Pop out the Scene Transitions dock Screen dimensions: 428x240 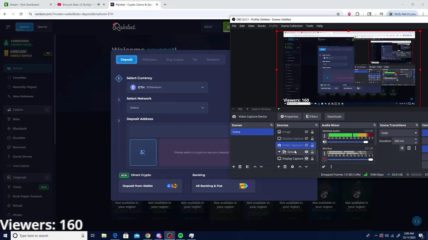[417, 125]
